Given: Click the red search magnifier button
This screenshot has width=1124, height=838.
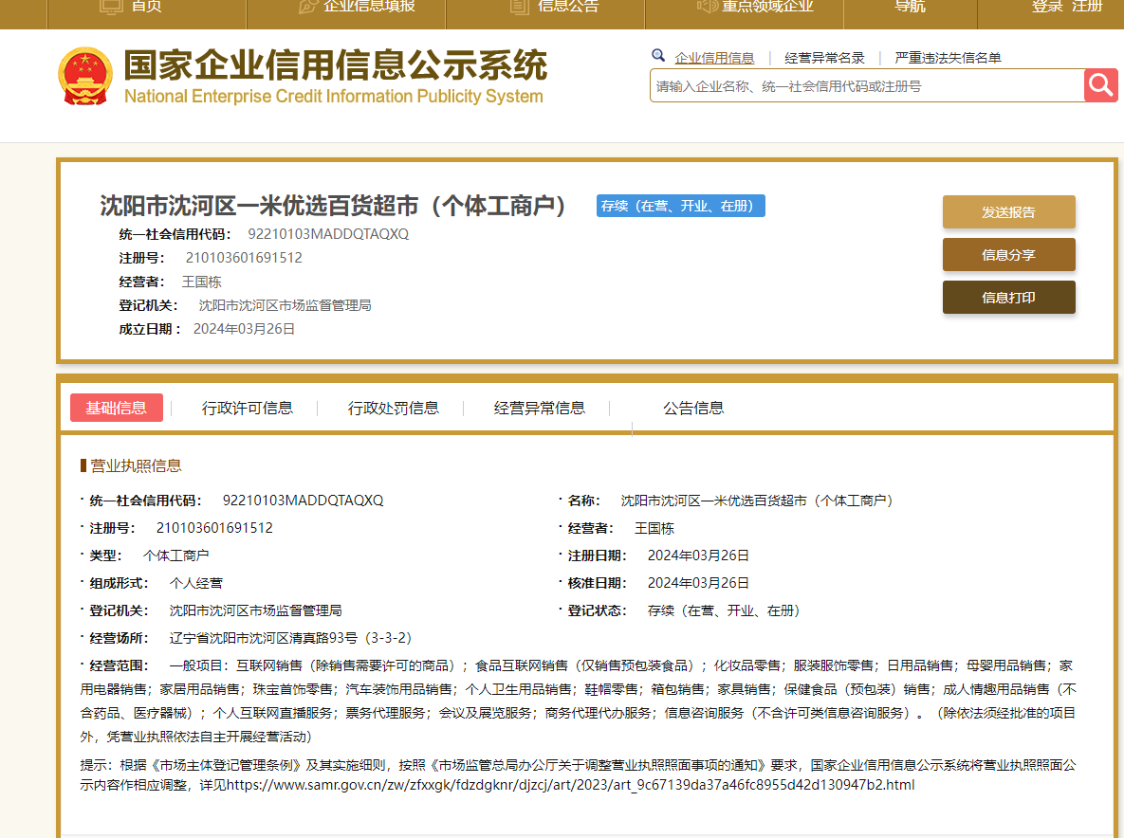Looking at the screenshot, I should [x=1100, y=86].
